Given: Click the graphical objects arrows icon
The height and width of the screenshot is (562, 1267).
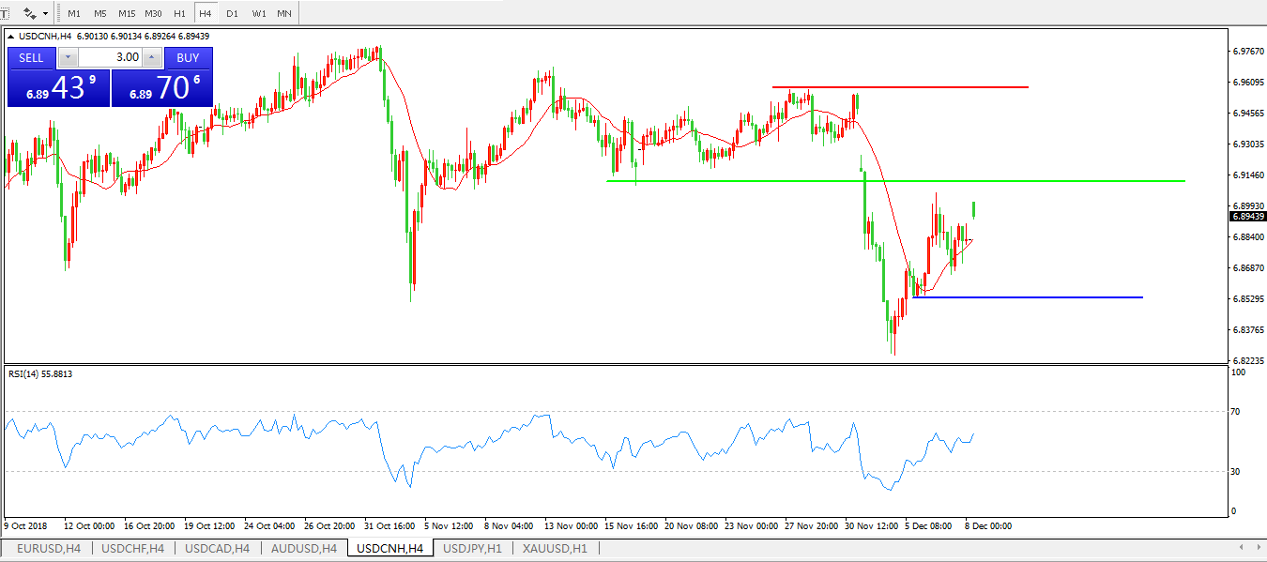Looking at the screenshot, I should pyautogui.click(x=30, y=14).
